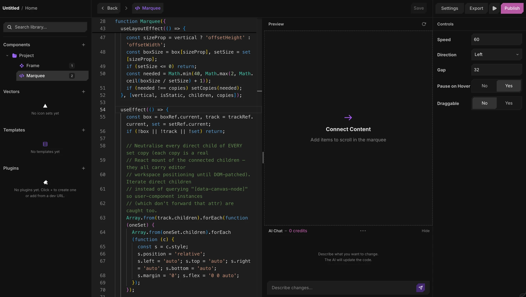The width and height of the screenshot is (526, 297).
Task: Hide the AI Chat panel
Action: point(425,231)
